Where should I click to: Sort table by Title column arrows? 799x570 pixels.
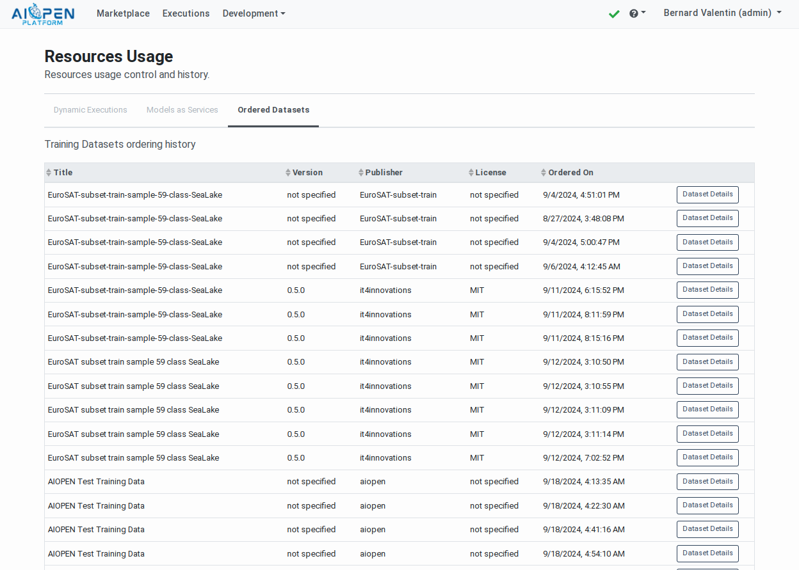(49, 173)
